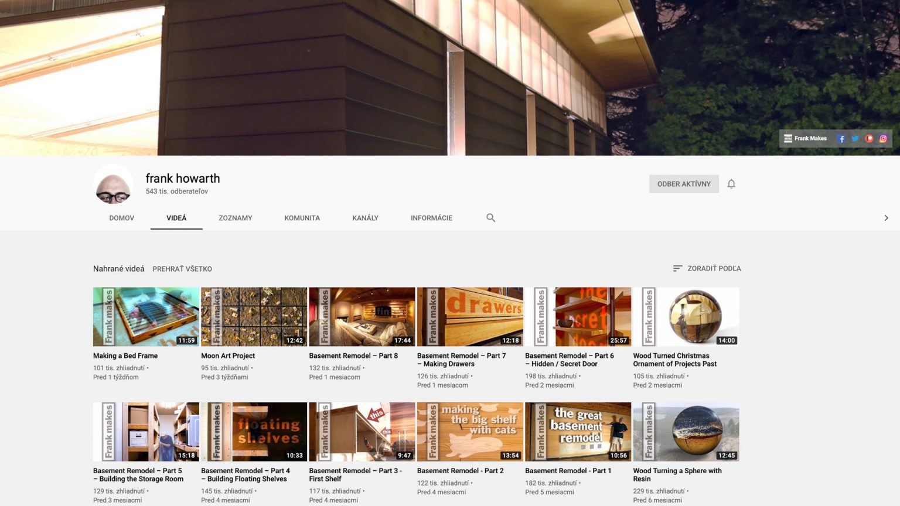Open the ZORADIŤ PODĽA sort dropdown
900x506 pixels.
(707, 268)
